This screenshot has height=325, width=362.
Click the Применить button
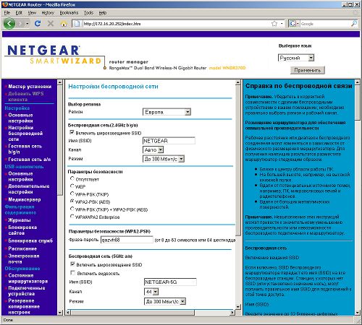click(308, 70)
